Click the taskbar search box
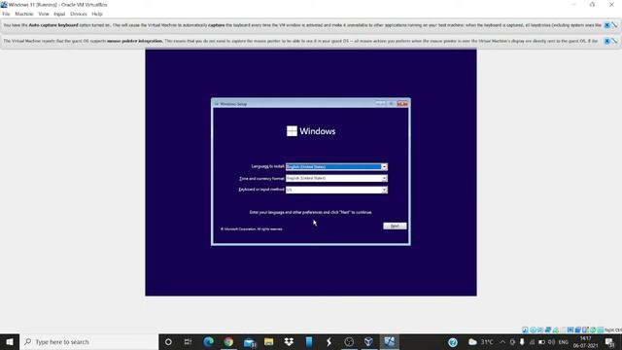The height and width of the screenshot is (350, 622). (x=89, y=341)
